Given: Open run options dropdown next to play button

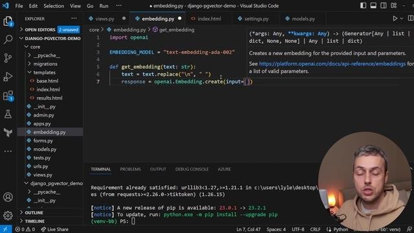Looking at the screenshot, I should 402,19.
